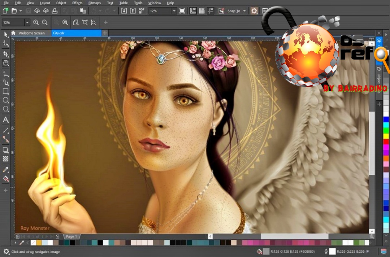Screen dimensions: 390x257
Task: Pick the Connector tool
Action: pos(5,139)
